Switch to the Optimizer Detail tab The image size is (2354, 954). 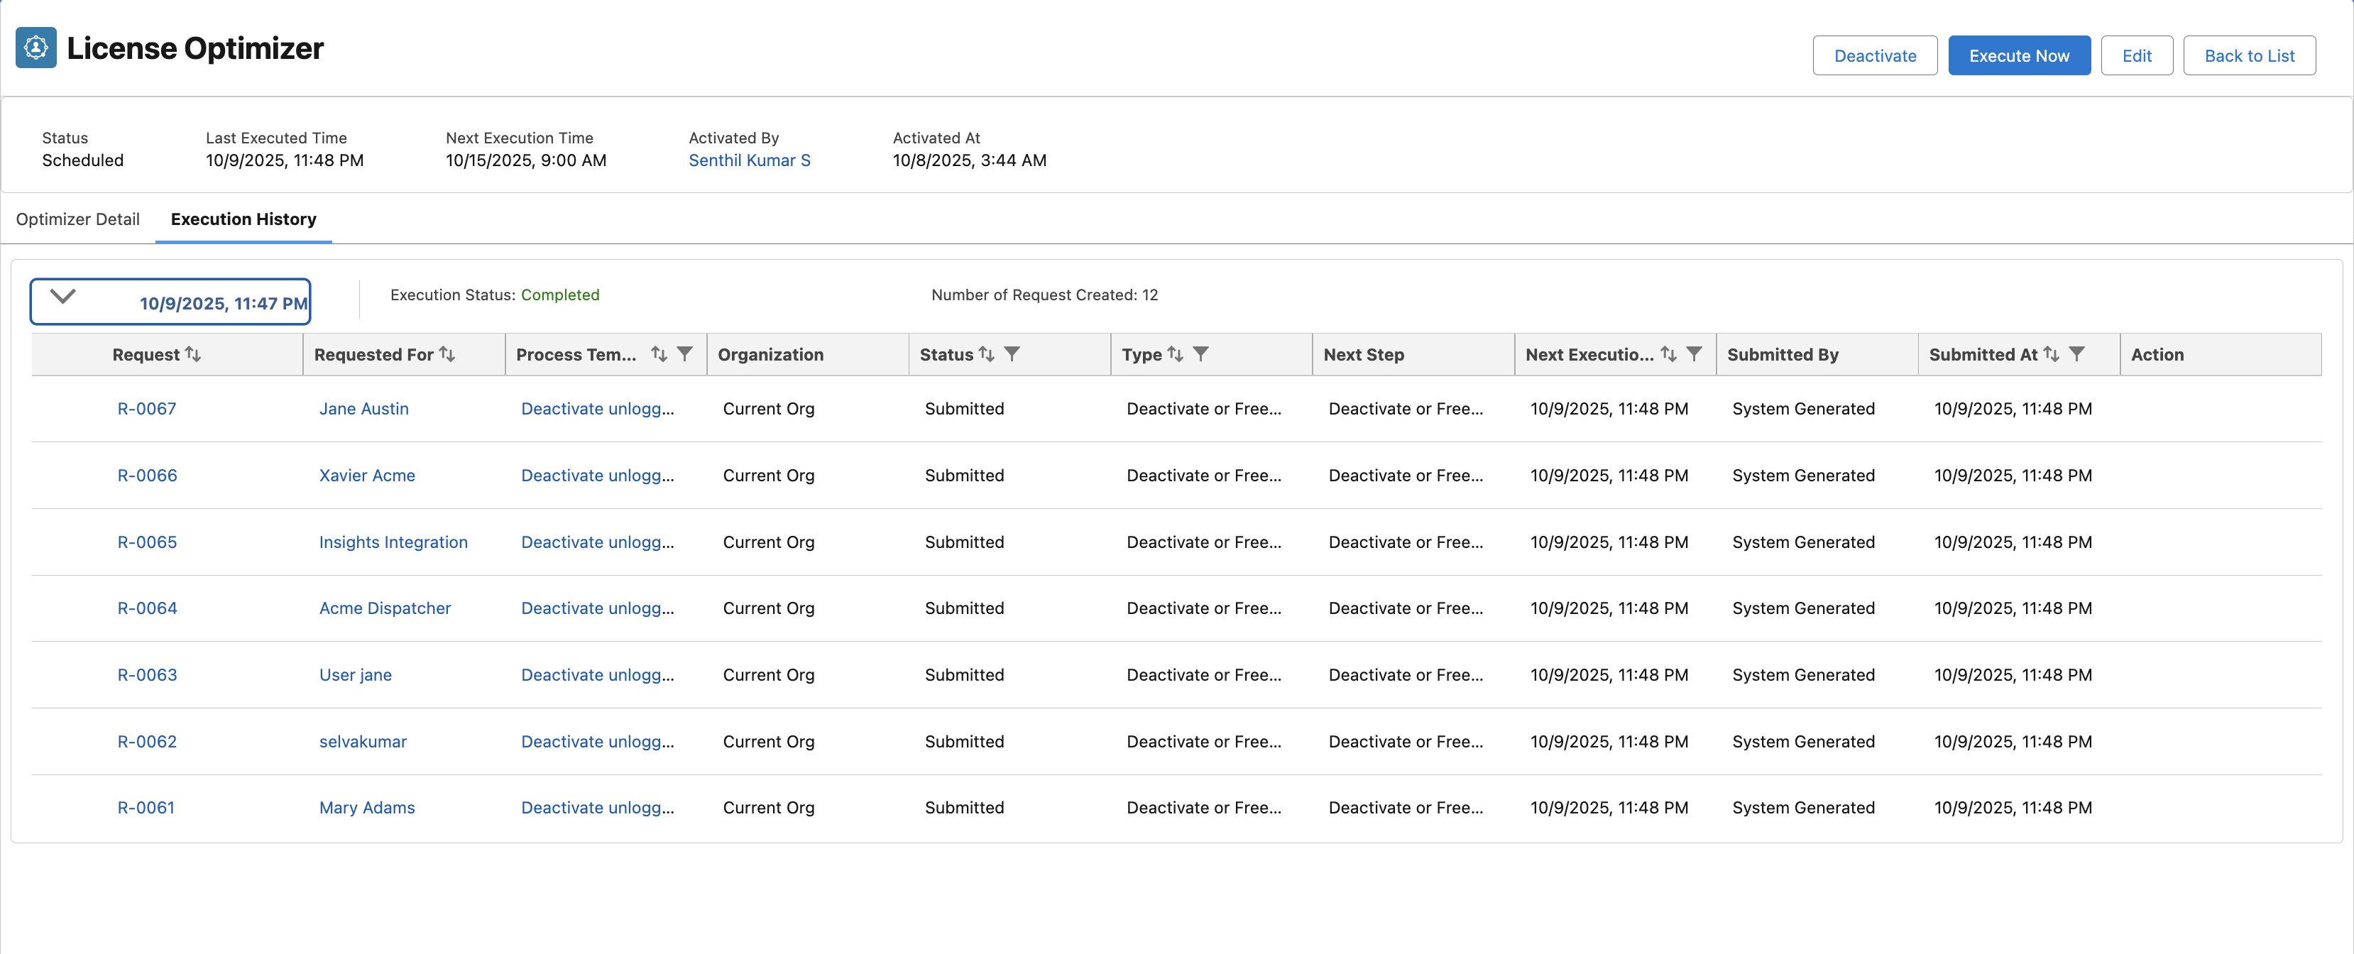[77, 219]
